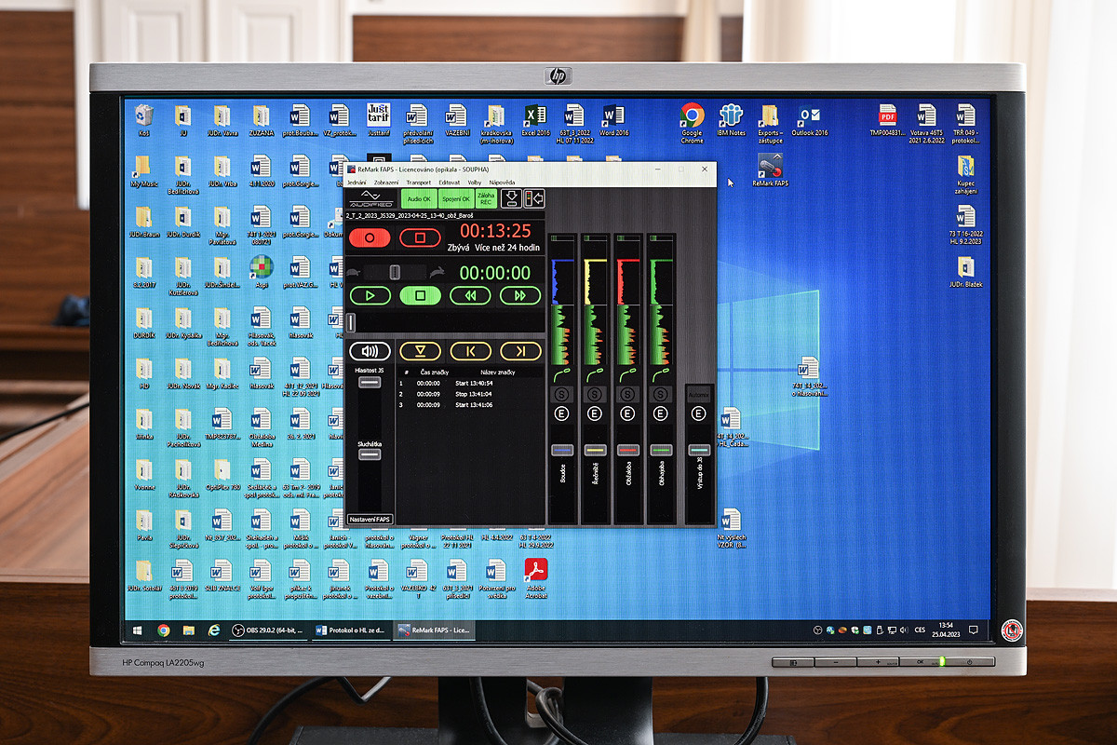Screen dimensions: 1117x745
Task: Jump to next marker with yellow button
Action: click(519, 351)
